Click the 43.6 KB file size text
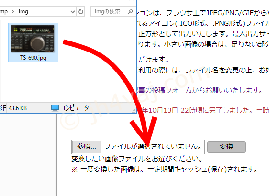Image resolution: width=269 pixels, height=196 pixels. (x=18, y=108)
